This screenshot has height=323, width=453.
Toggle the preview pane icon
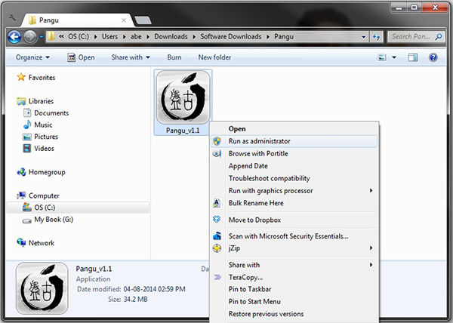(414, 57)
